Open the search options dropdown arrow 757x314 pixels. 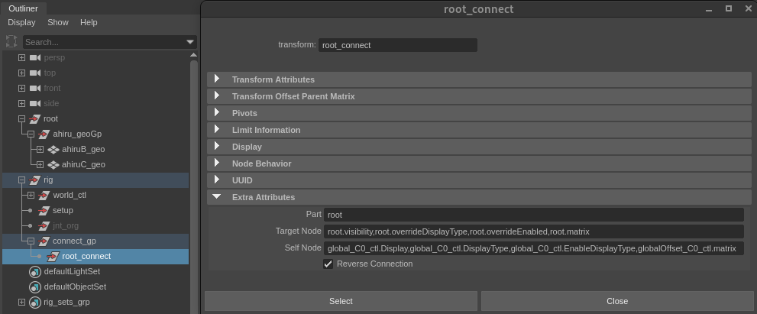190,42
